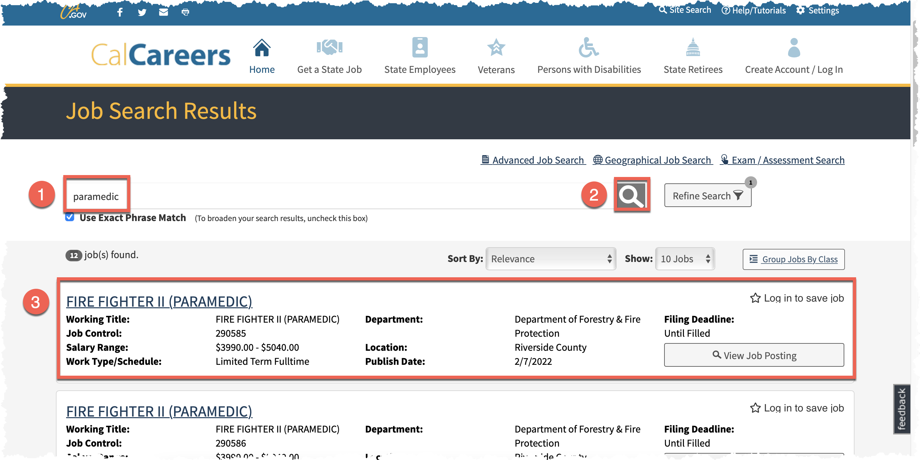Click Limited Term Fulltime text

[262, 361]
